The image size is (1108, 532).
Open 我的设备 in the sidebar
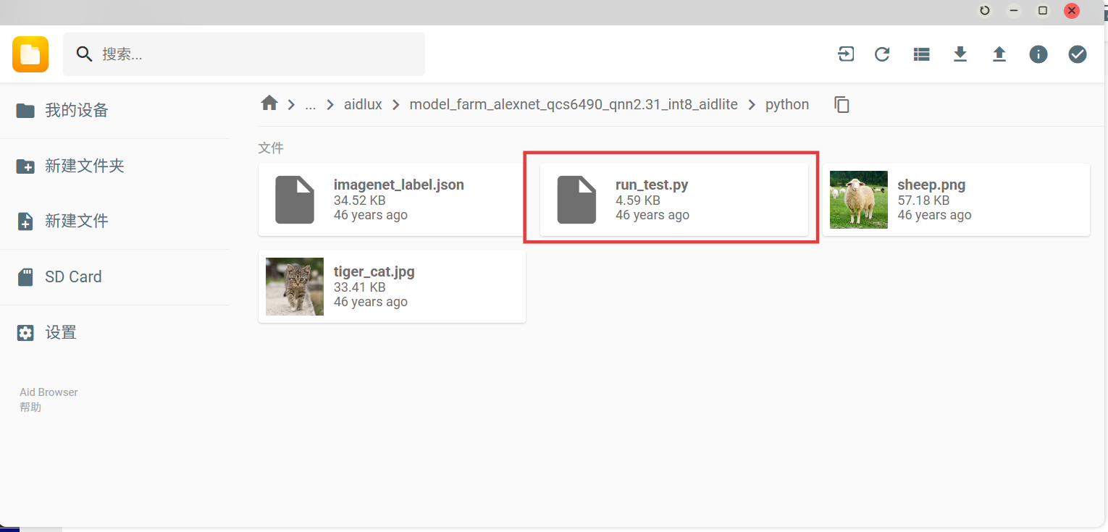click(76, 111)
